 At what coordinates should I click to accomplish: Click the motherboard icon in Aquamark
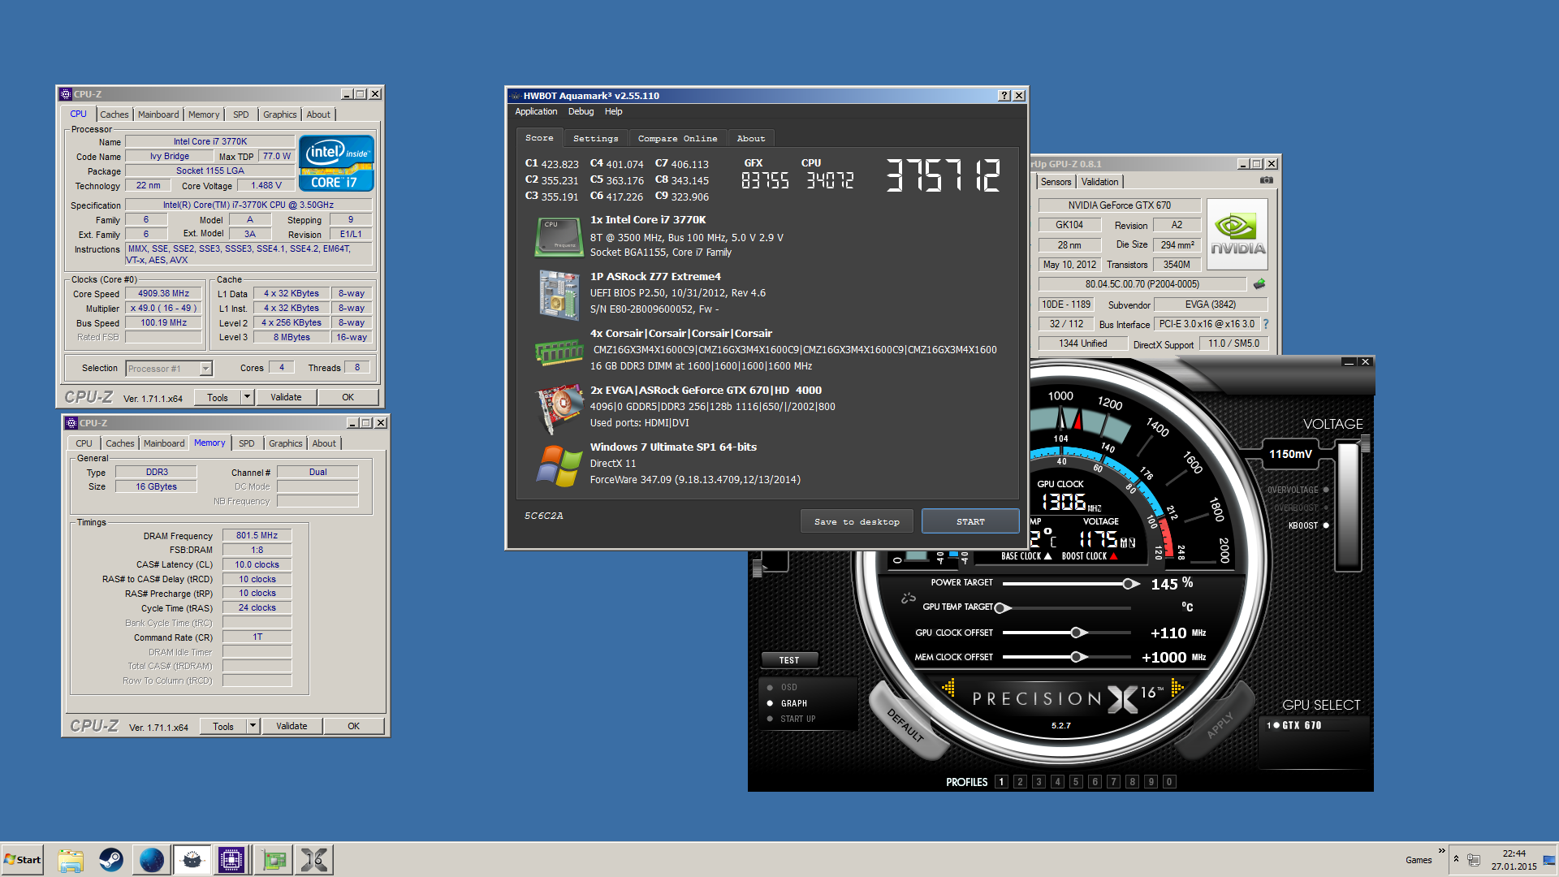tap(559, 295)
